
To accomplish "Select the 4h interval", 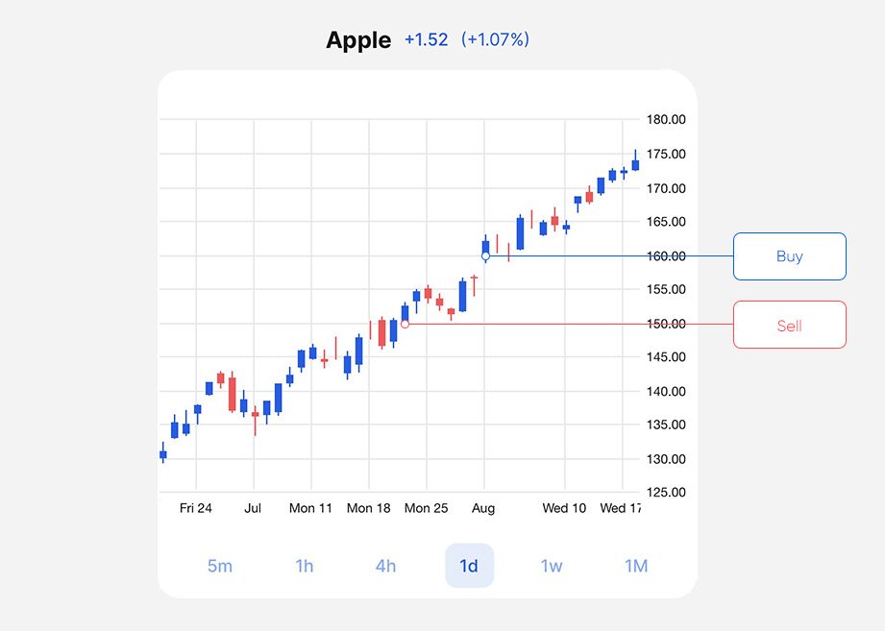I will pyautogui.click(x=385, y=566).
